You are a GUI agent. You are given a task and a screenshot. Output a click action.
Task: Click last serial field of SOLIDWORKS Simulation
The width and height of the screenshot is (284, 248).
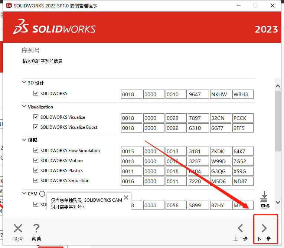243,181
